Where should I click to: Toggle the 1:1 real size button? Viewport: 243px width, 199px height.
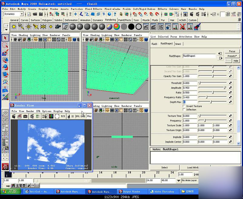63,116
